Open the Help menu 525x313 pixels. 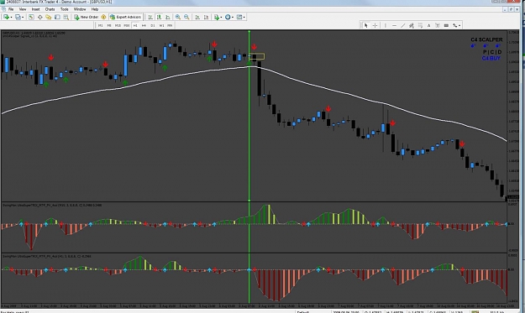(x=95, y=9)
